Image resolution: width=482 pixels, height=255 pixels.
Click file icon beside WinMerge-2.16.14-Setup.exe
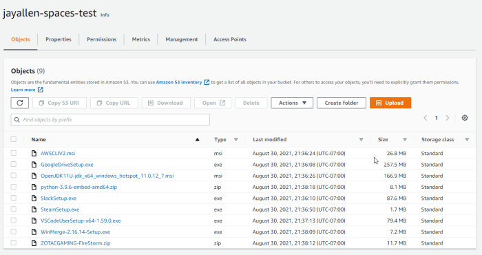(x=34, y=232)
